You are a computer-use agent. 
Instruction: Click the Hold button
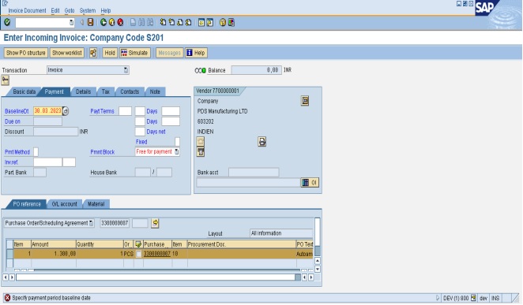[110, 53]
